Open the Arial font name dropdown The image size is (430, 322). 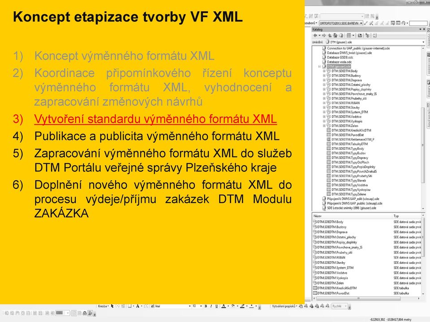coord(189,306)
